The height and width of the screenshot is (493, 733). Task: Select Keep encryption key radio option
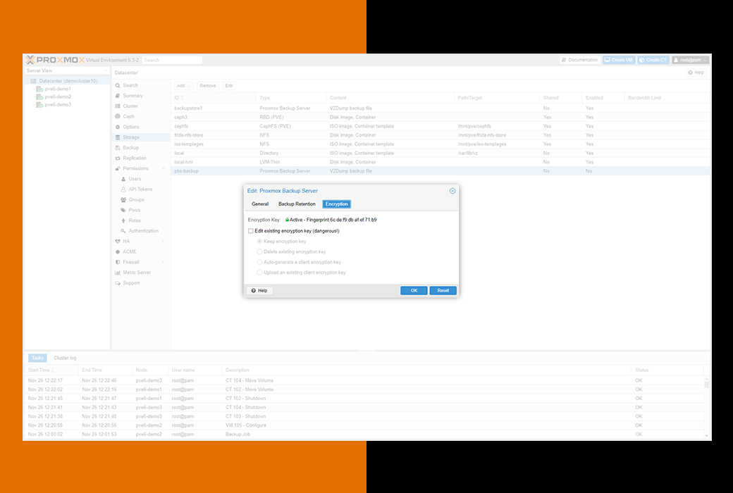[x=259, y=242]
